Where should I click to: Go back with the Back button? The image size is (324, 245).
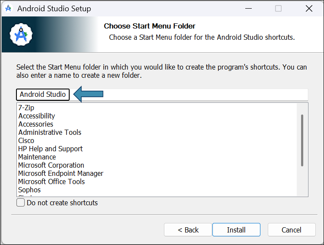coord(188,230)
